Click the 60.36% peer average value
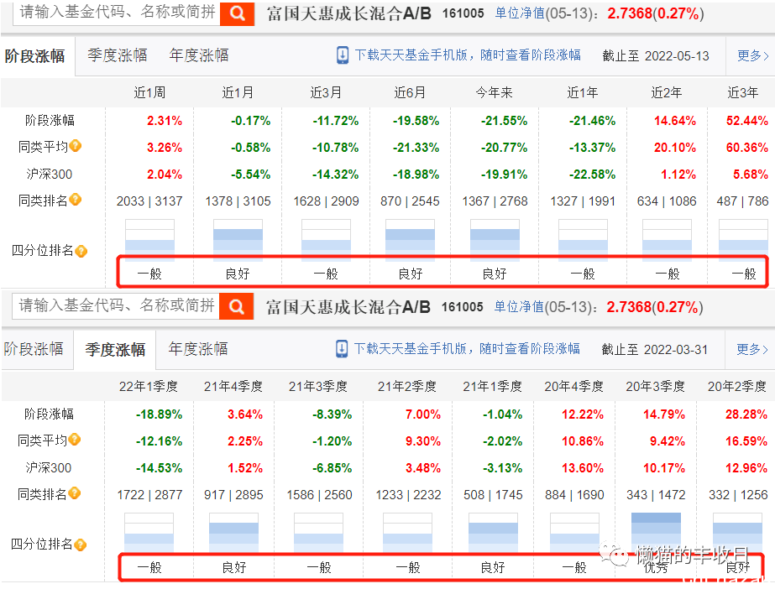775x589 pixels. tap(746, 148)
